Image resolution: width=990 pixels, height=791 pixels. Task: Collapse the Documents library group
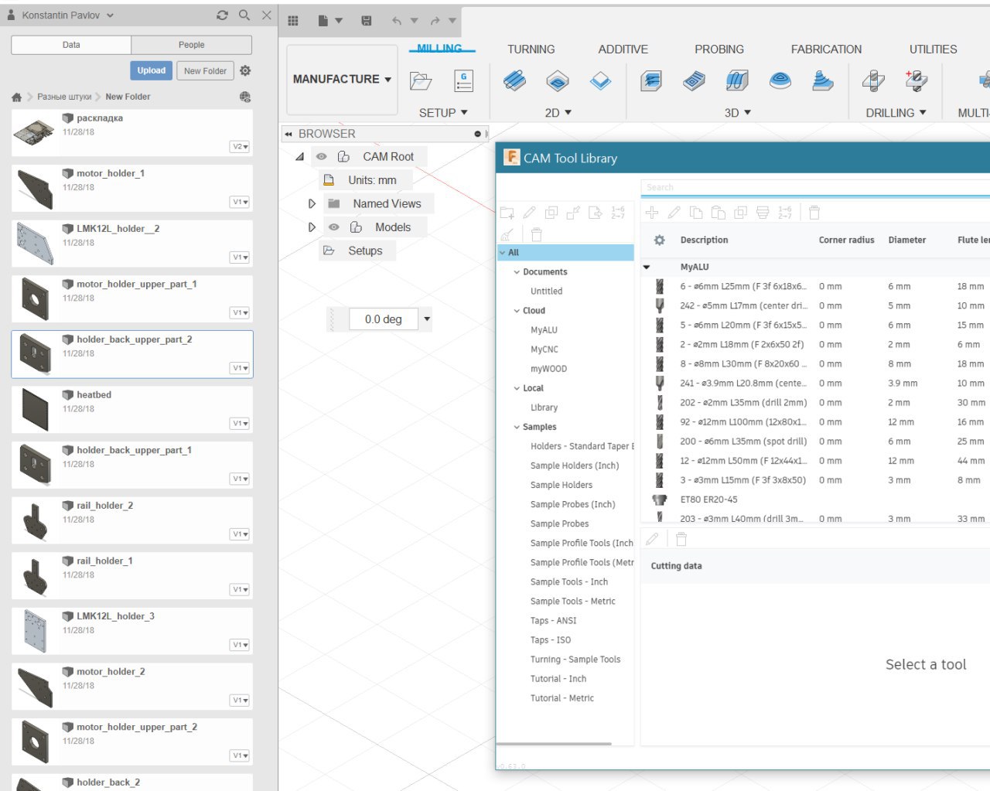(517, 272)
